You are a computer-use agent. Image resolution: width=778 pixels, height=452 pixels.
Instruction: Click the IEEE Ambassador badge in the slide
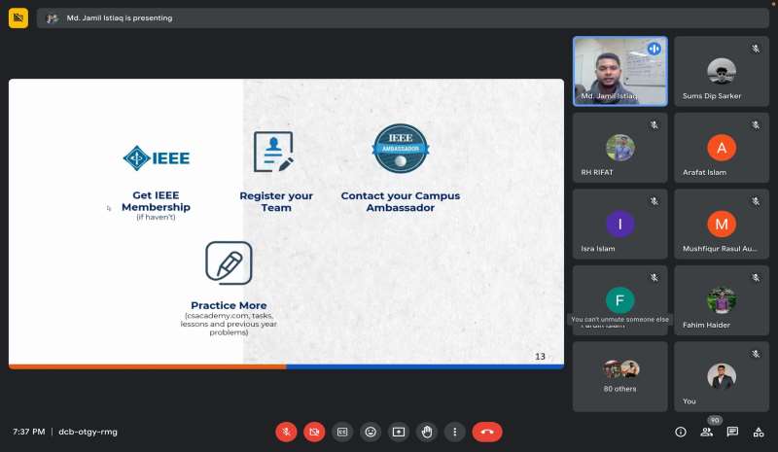[x=401, y=148]
